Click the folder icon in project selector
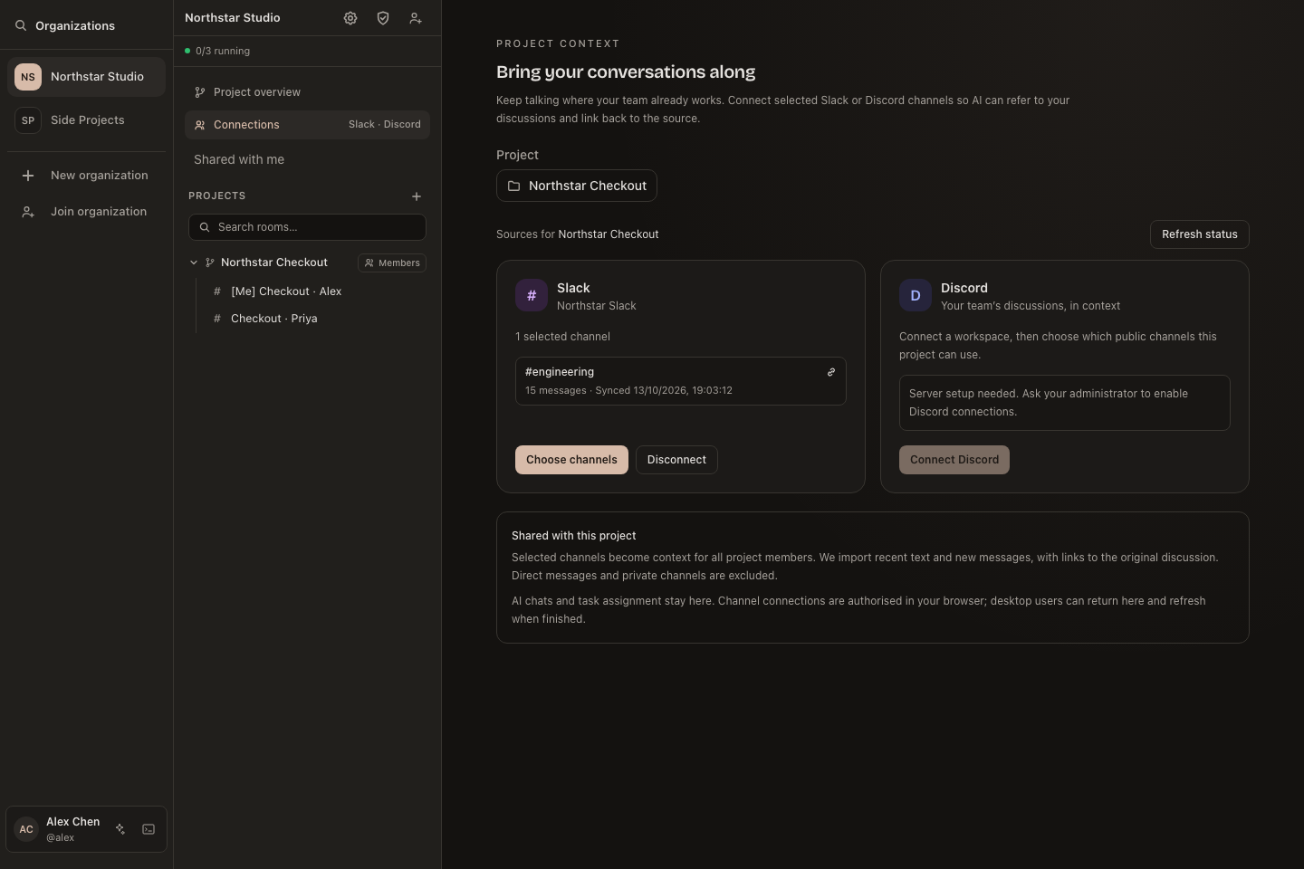Viewport: 1304px width, 869px height. (513, 186)
